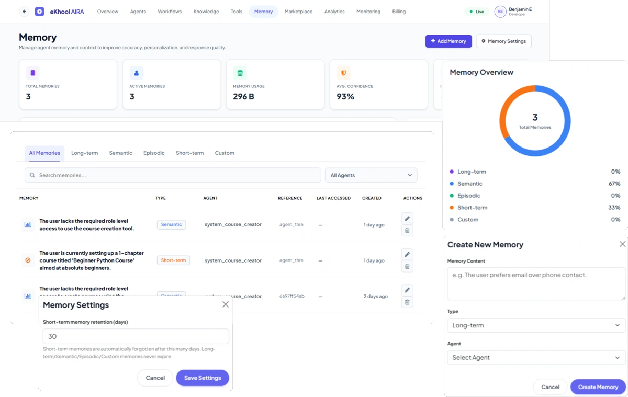Edit the first Semantic memory with pencil icon
Screen dimensions: 628x397
[407, 219]
